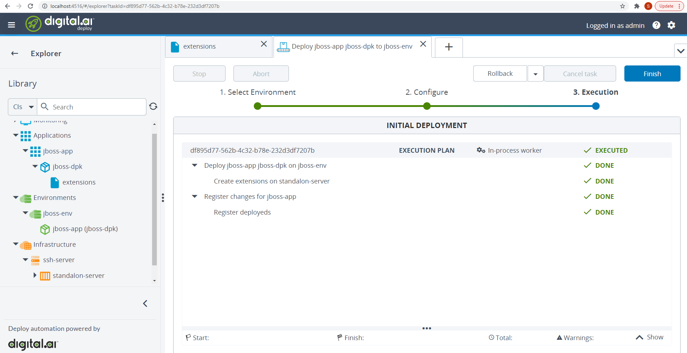The height and width of the screenshot is (353, 687).
Task: Click the standalon-server container icon
Action: (x=45, y=276)
